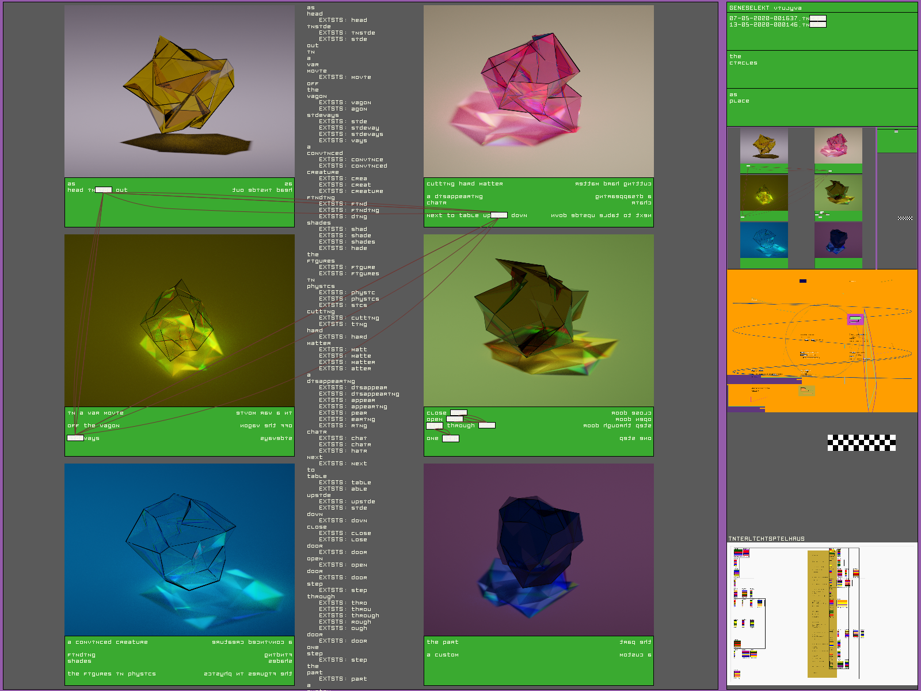Click highlighted word before 'ways' caption
Viewport: 921px width, 691px height.
[x=75, y=438]
